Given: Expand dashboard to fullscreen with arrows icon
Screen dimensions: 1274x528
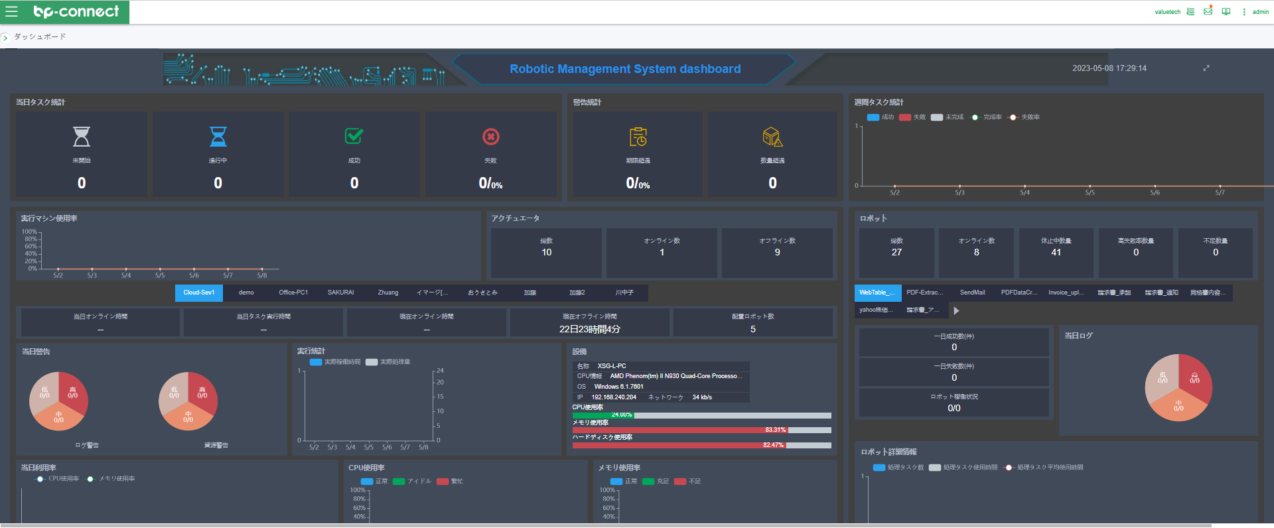Looking at the screenshot, I should coord(1206,68).
